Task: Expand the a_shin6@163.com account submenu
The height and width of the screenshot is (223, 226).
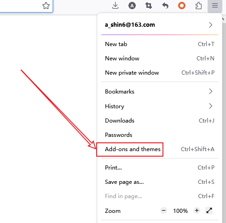Action: [160, 25]
